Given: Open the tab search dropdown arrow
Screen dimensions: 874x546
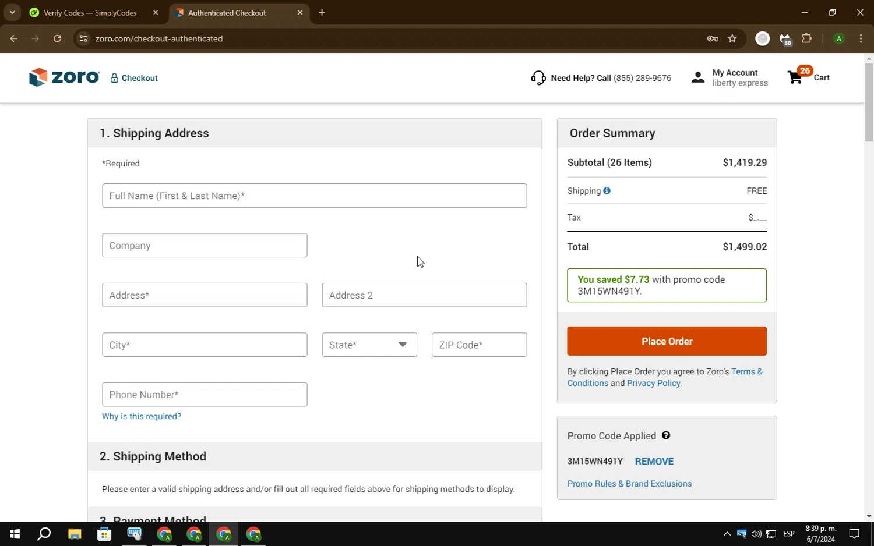Looking at the screenshot, I should (12, 12).
